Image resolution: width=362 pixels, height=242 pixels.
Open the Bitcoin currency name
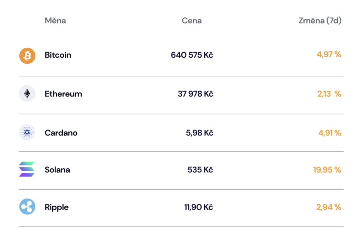(58, 55)
